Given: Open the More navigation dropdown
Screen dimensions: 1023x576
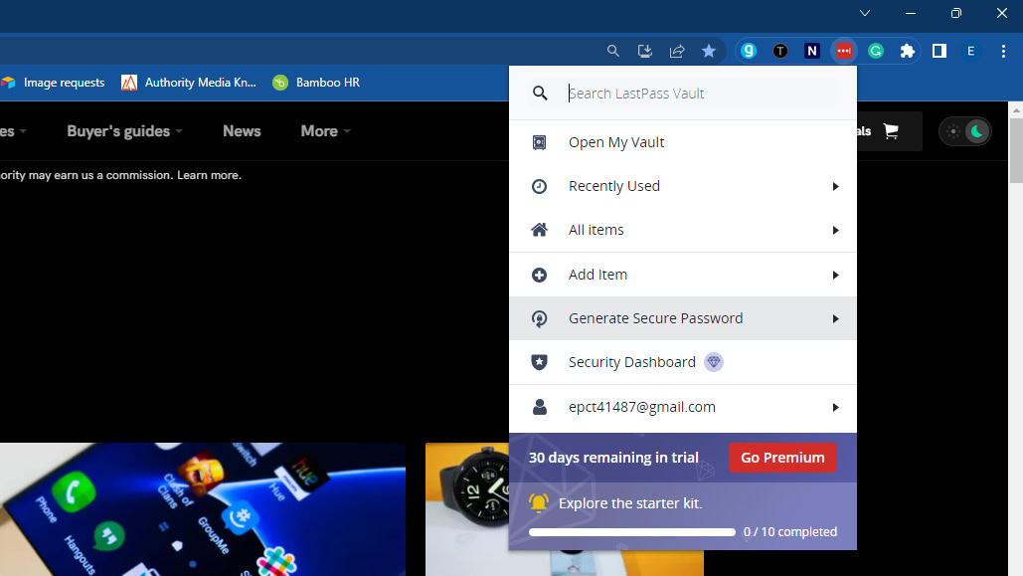Looking at the screenshot, I should tap(326, 131).
